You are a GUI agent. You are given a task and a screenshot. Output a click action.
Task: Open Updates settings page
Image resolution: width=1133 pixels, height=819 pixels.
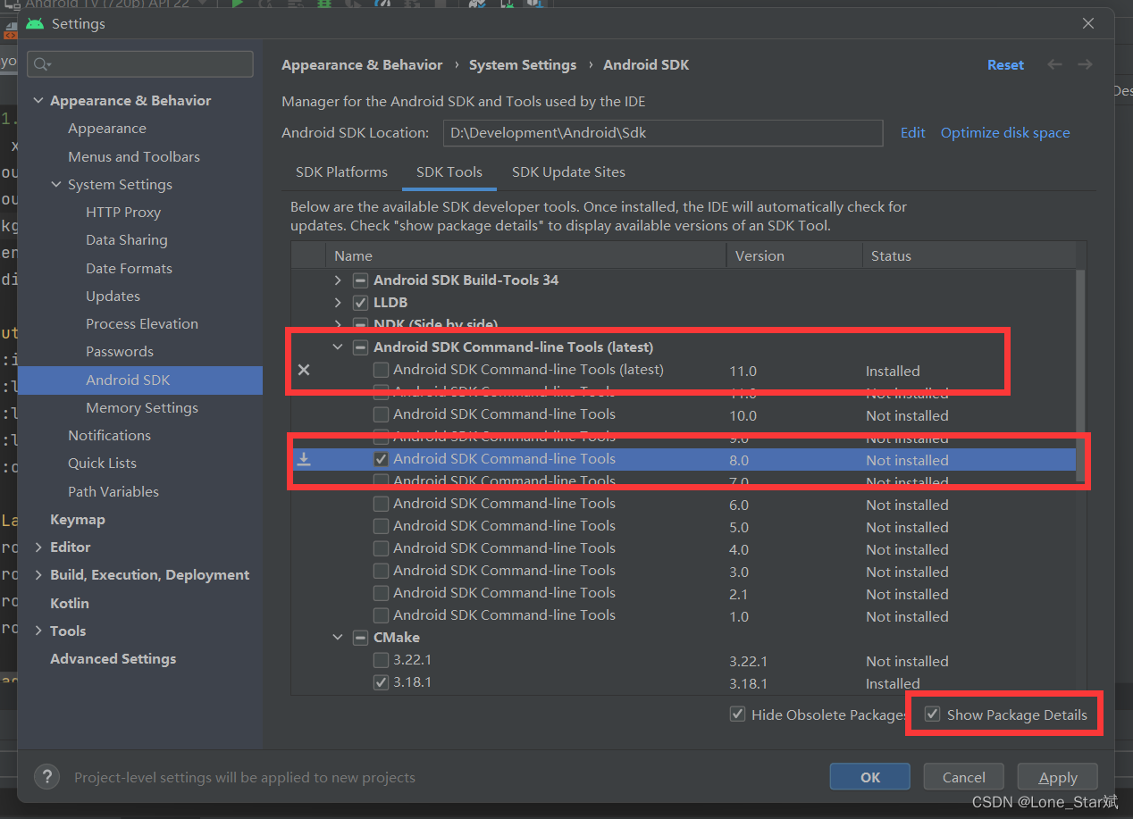pos(113,297)
